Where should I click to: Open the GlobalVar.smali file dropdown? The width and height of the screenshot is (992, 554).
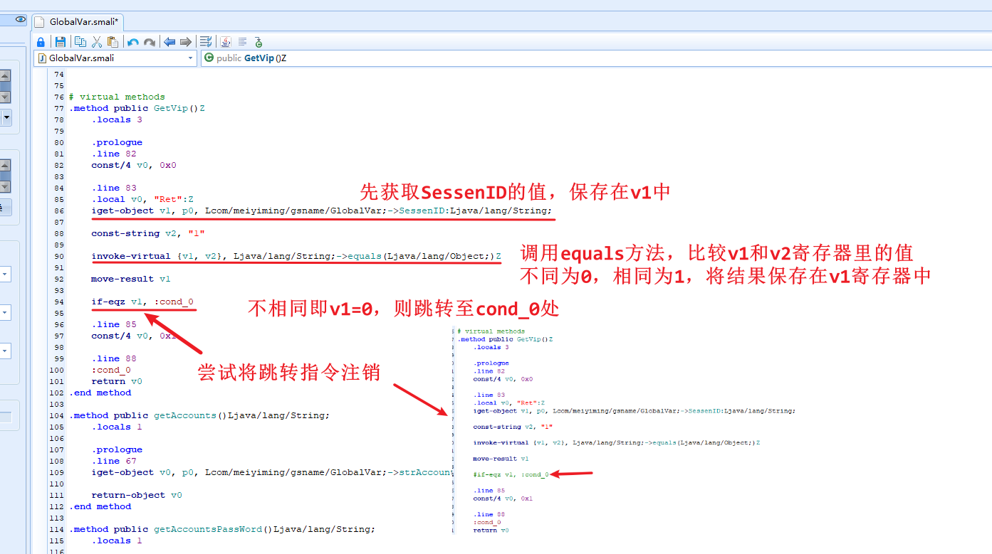(x=115, y=58)
